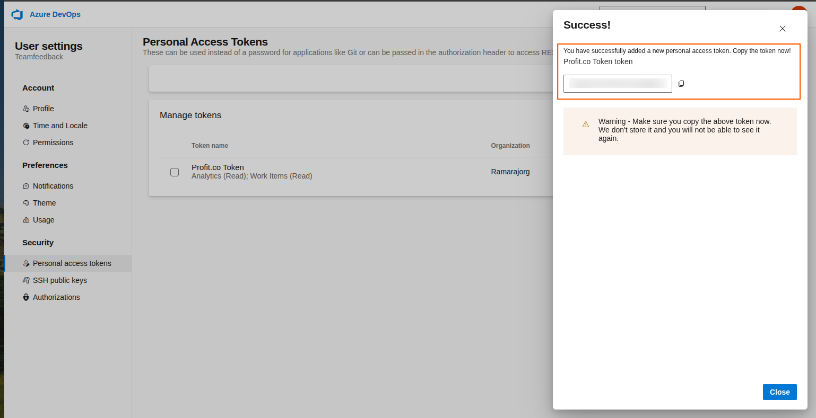Close the Success dialog with the X icon
816x418 pixels.
point(783,29)
